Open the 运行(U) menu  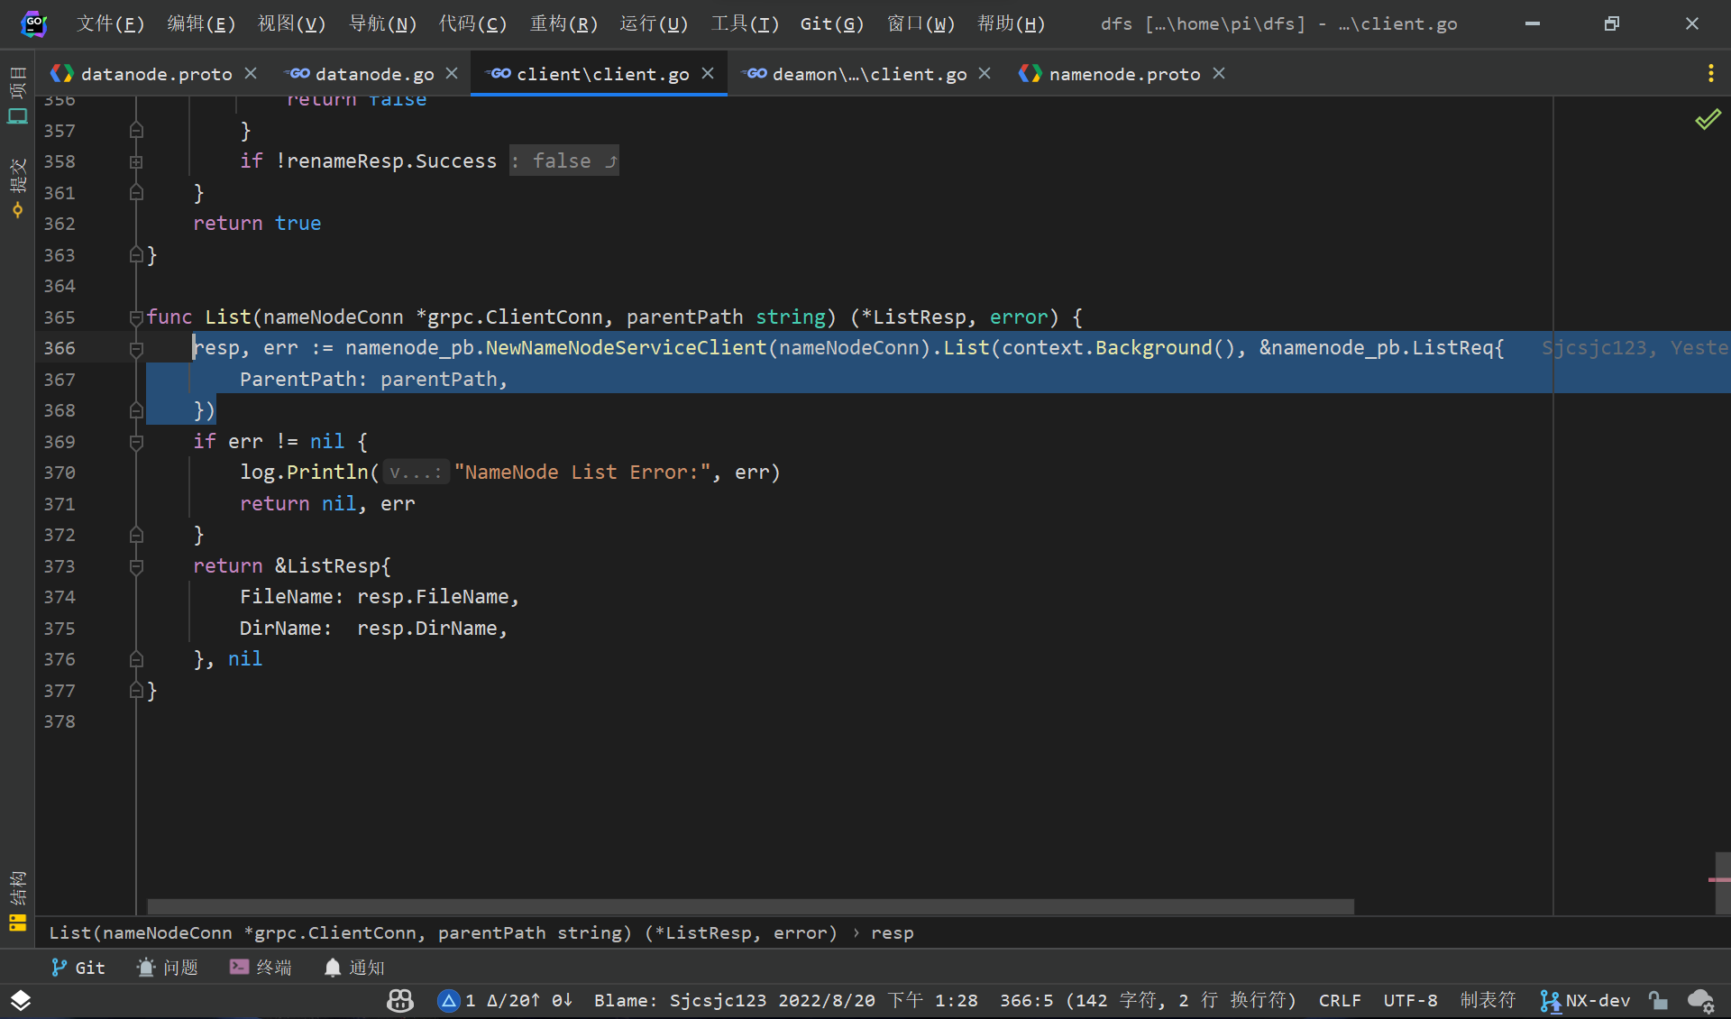tap(654, 23)
